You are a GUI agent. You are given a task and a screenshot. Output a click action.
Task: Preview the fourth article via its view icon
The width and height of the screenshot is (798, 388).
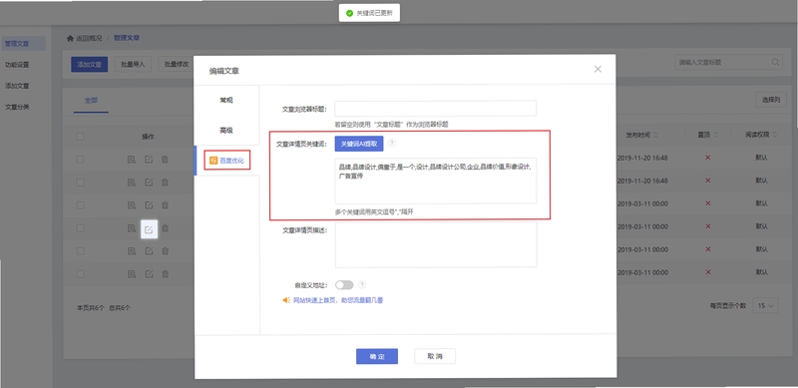point(132,228)
